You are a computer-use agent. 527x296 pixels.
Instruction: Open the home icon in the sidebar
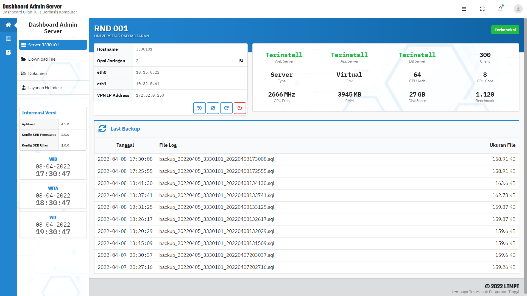(x=8, y=25)
